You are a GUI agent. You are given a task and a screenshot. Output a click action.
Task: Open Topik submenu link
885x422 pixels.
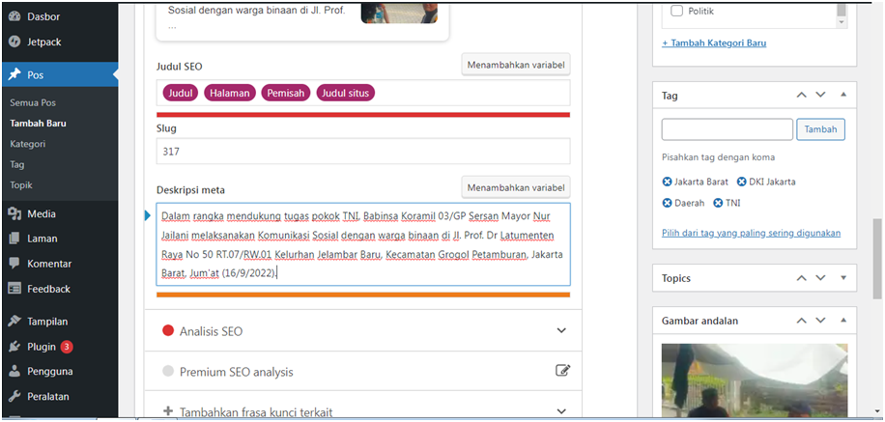pyautogui.click(x=21, y=185)
